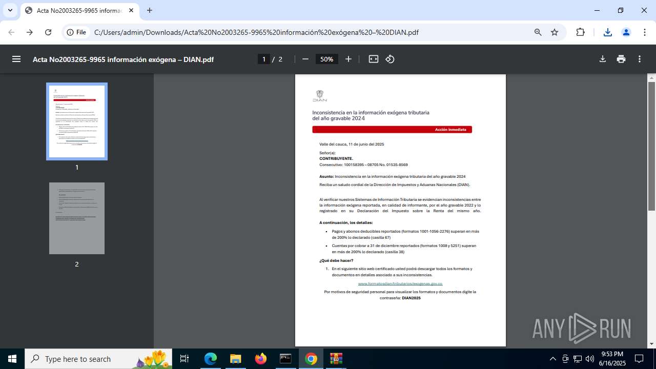Toggle the PDF sidebar menu icon

point(16,59)
